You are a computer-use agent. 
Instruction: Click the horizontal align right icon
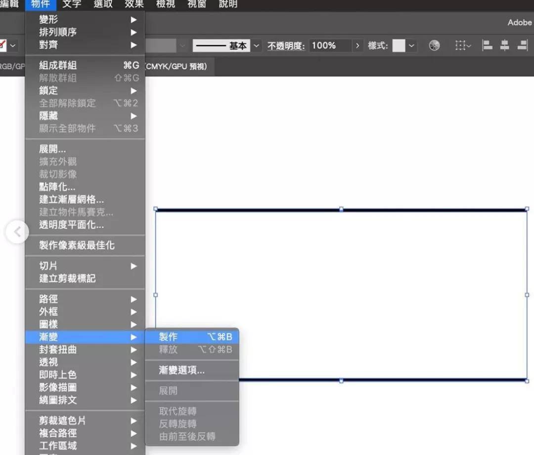click(523, 45)
